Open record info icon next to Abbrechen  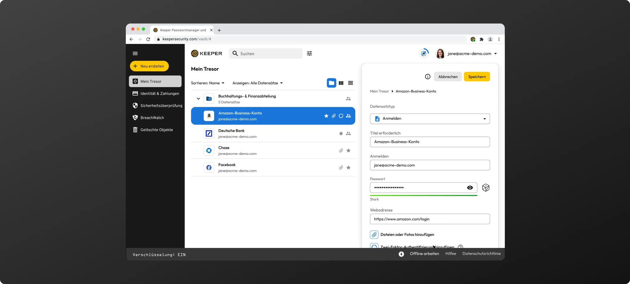click(x=428, y=77)
